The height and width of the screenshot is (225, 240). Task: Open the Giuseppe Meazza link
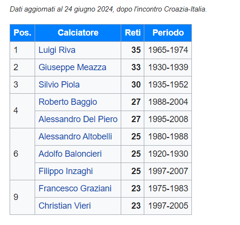(72, 67)
